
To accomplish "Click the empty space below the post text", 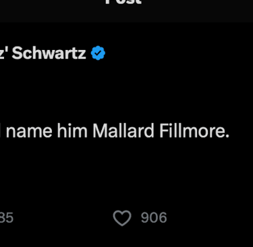I will 126,173.
